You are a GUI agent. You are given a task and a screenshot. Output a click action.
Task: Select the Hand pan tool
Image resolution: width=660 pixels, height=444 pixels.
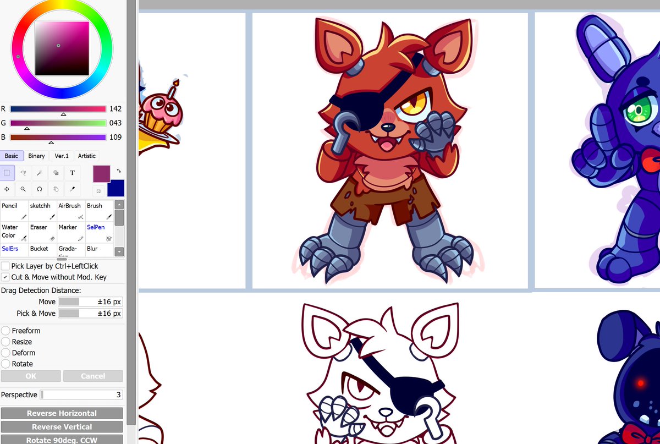coord(56,189)
